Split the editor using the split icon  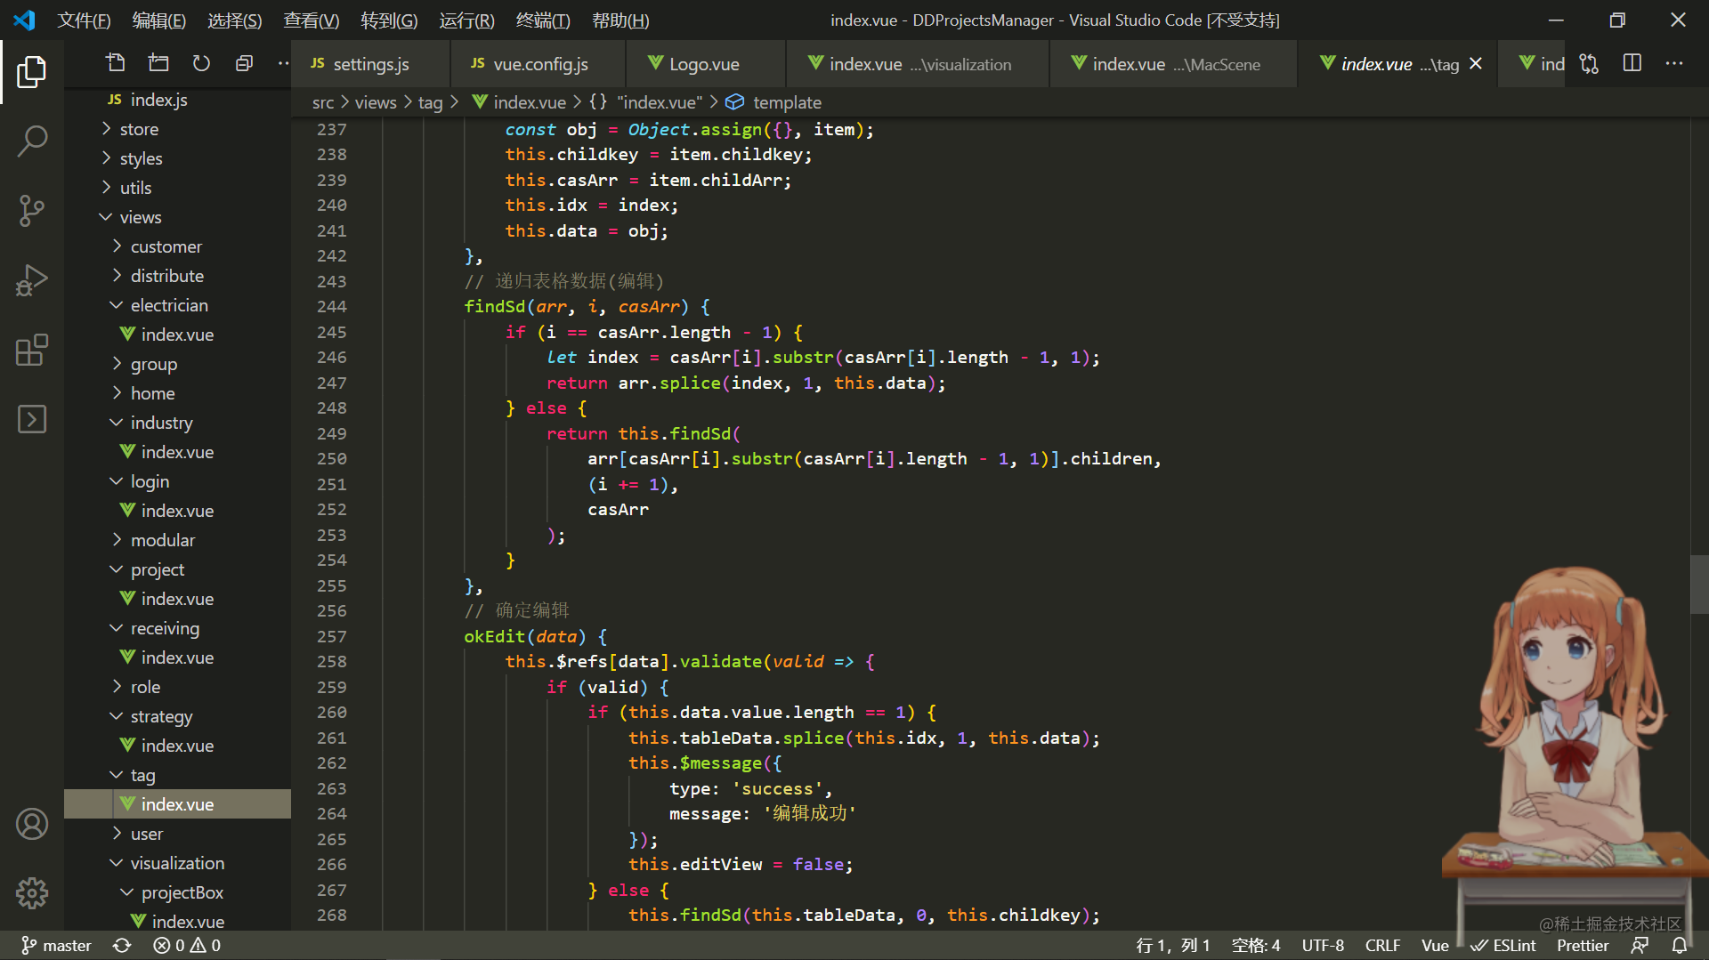click(1632, 63)
